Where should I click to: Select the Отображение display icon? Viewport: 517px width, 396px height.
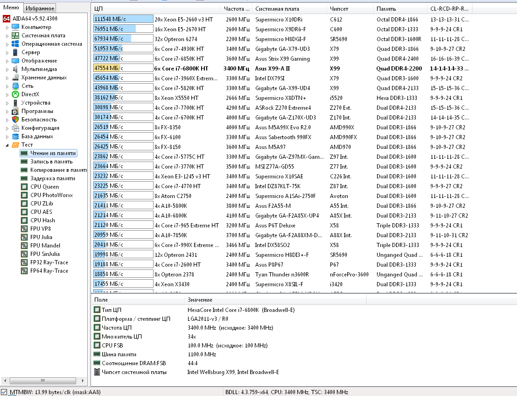coord(15,61)
